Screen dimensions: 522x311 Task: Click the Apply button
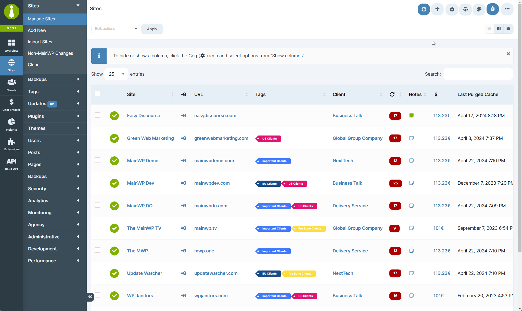152,29
